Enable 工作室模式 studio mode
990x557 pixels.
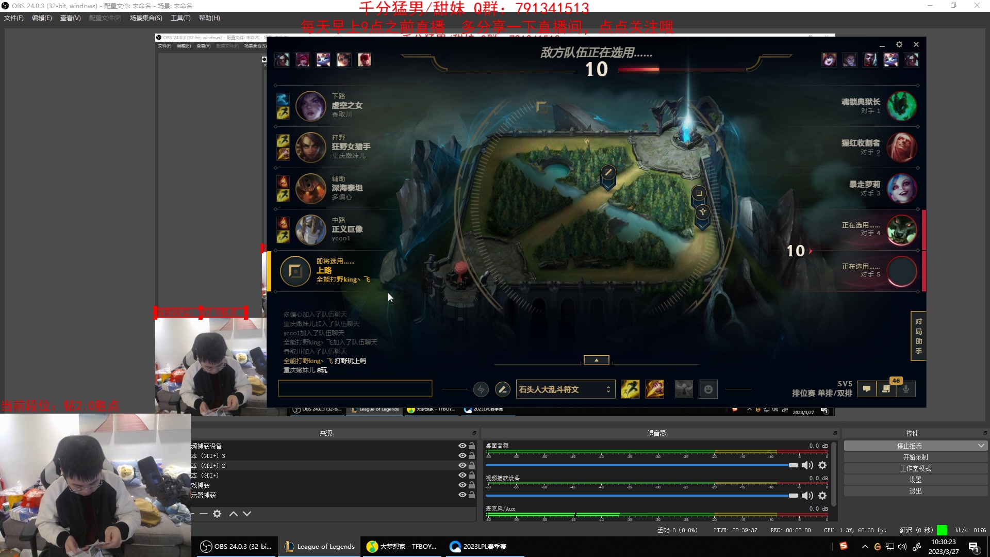pos(916,468)
